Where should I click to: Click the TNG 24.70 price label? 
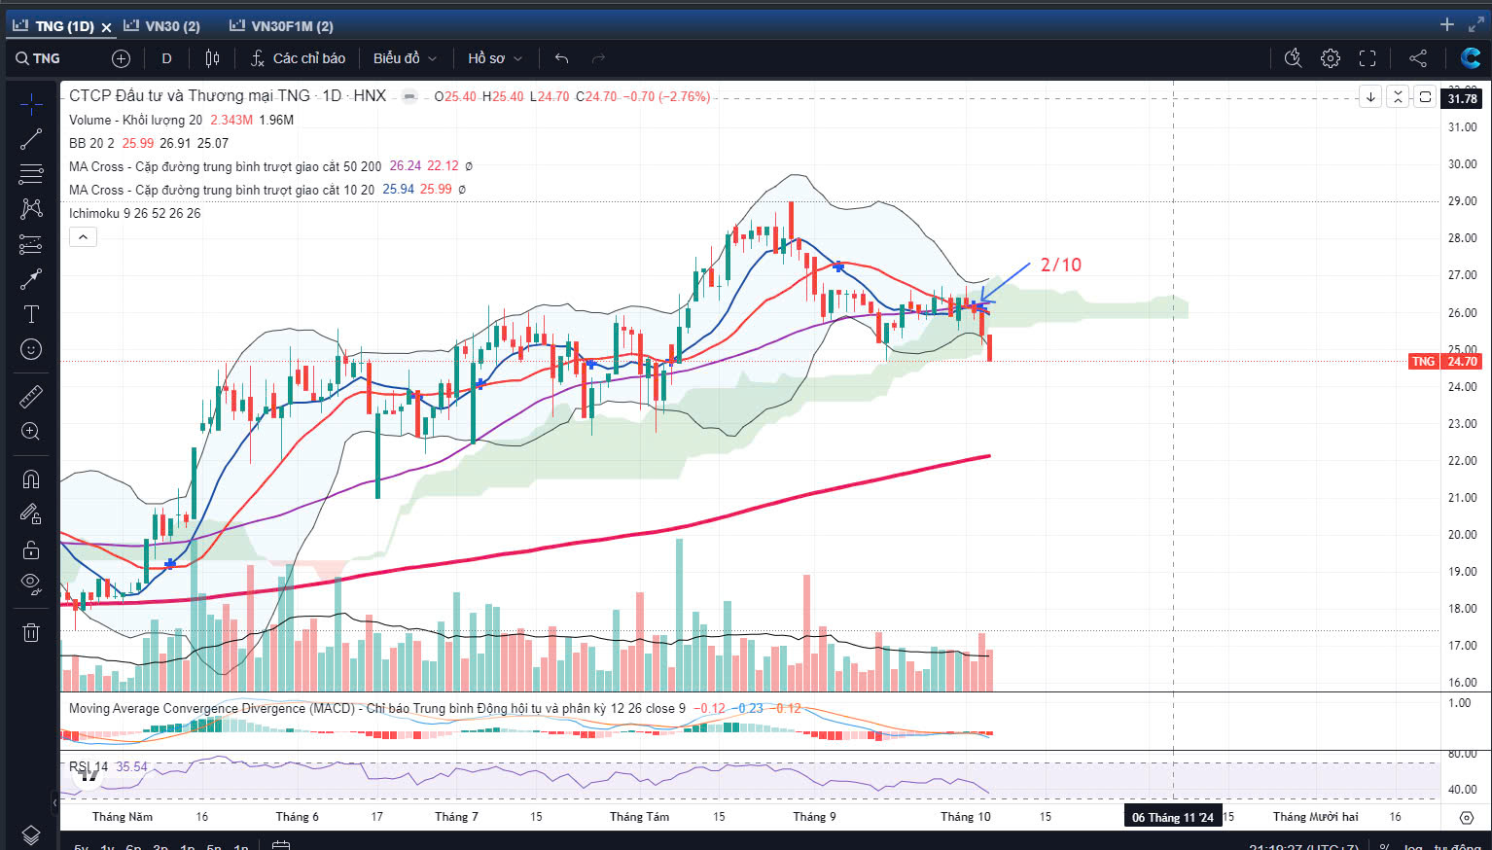click(x=1445, y=361)
